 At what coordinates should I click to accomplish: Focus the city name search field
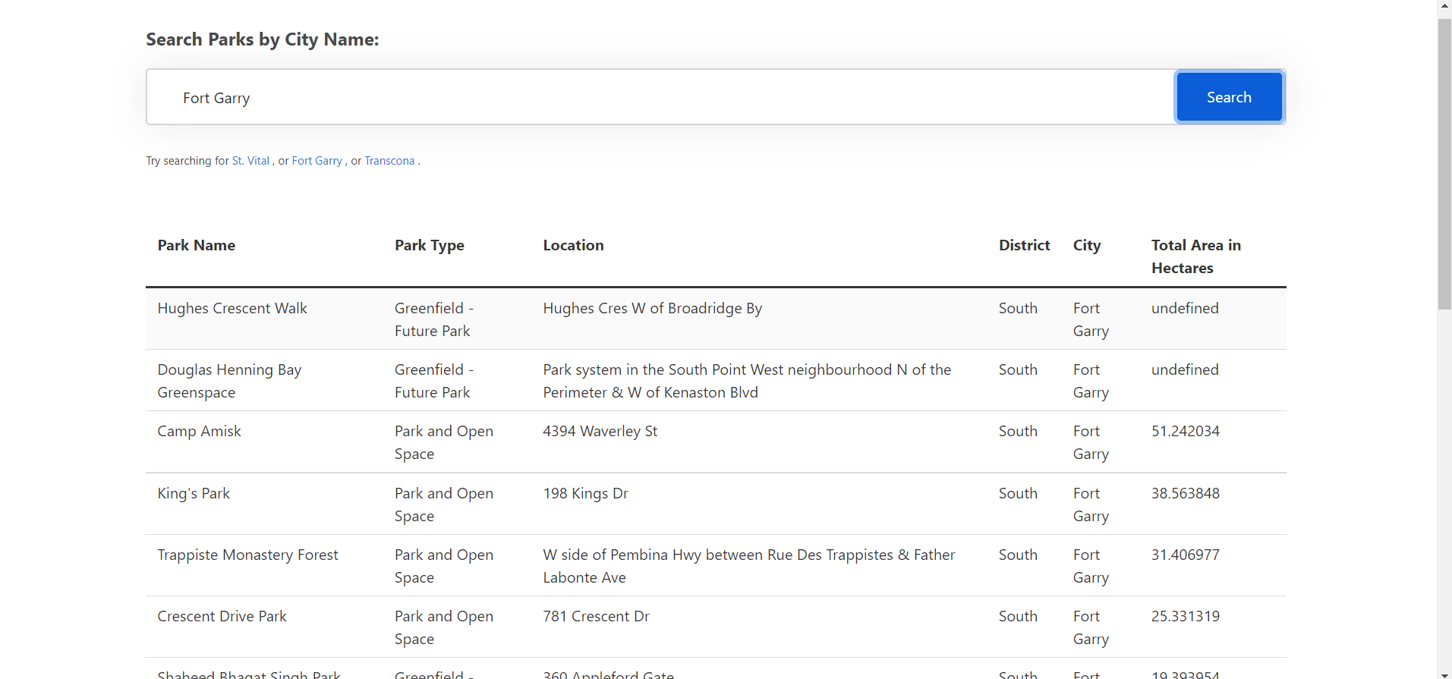click(x=660, y=97)
